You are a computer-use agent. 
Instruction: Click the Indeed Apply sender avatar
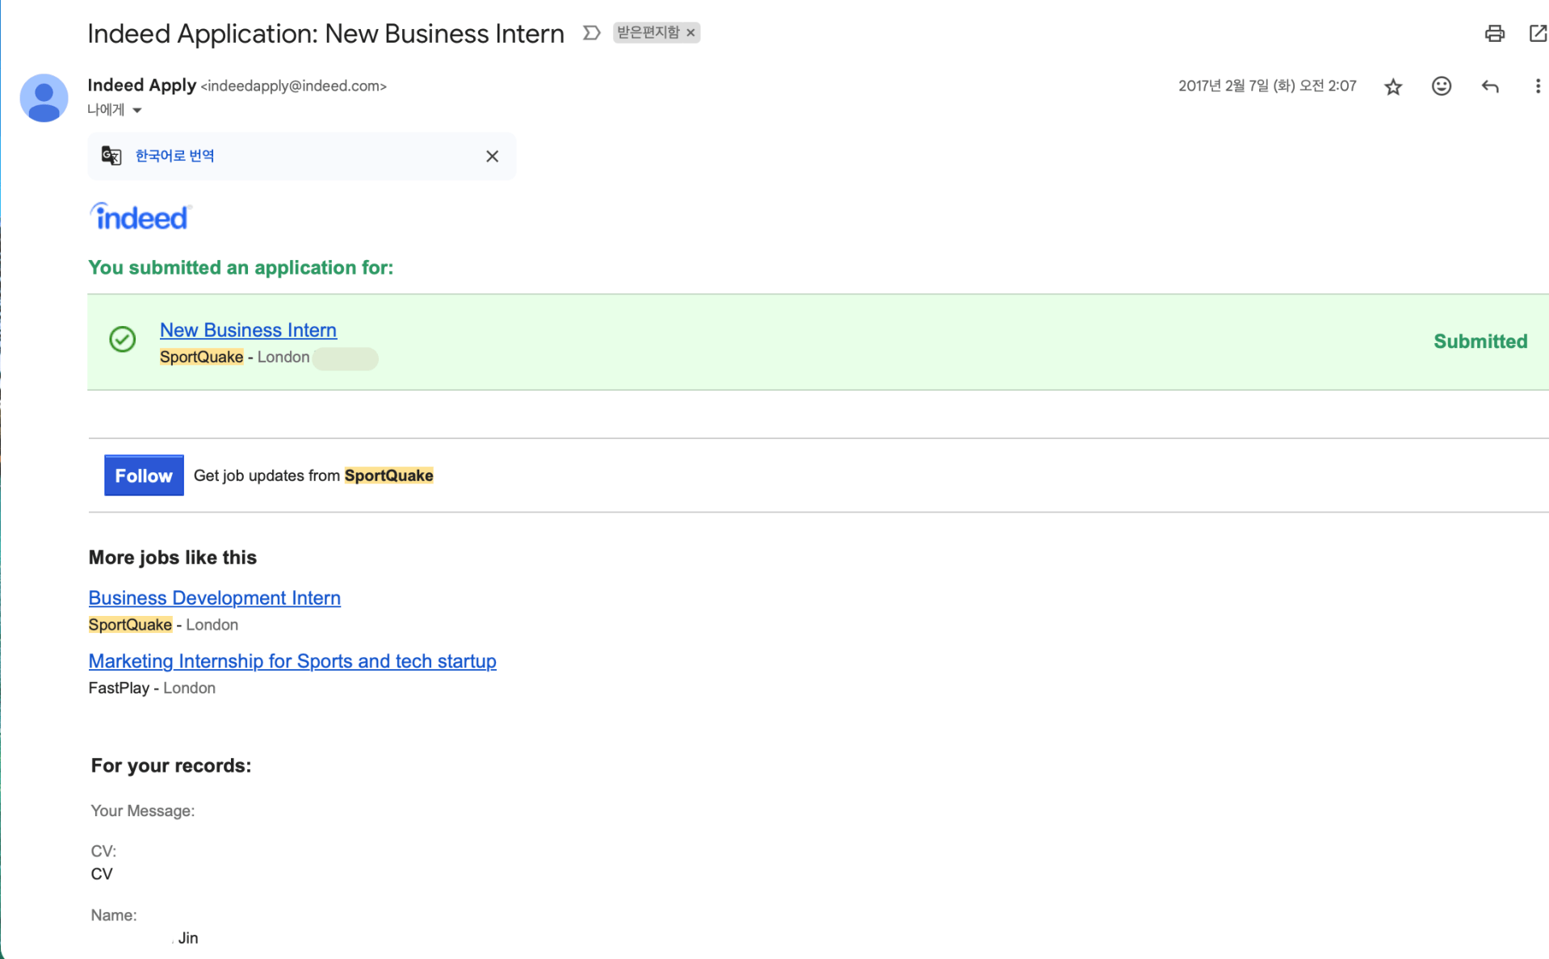pos(44,98)
